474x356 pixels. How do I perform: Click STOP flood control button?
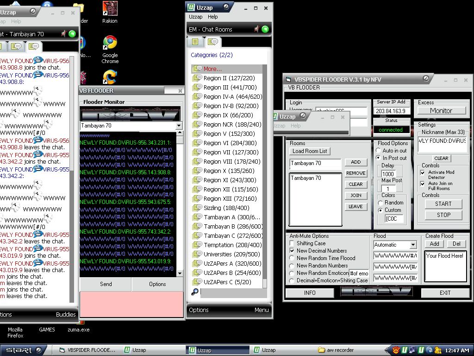pos(443,215)
